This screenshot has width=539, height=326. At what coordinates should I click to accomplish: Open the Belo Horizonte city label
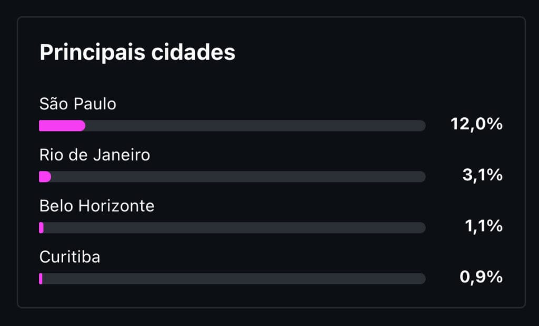coord(97,206)
